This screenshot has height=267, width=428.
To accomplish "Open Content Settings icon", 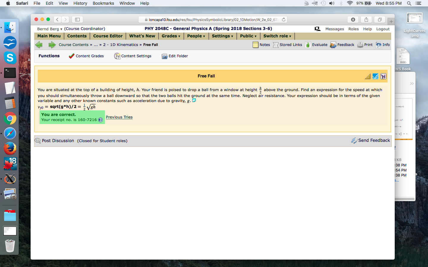I will pyautogui.click(x=117, y=56).
